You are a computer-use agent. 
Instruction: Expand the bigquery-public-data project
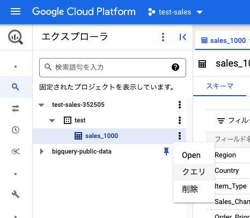42,151
